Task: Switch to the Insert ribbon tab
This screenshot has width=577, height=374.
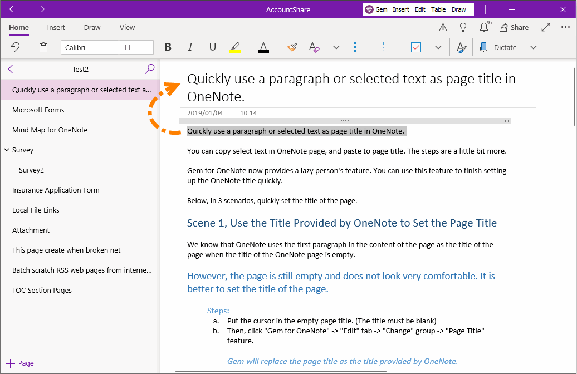Action: point(56,28)
